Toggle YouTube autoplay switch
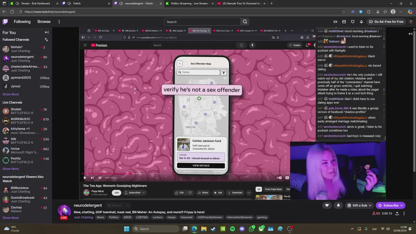 (279, 178)
